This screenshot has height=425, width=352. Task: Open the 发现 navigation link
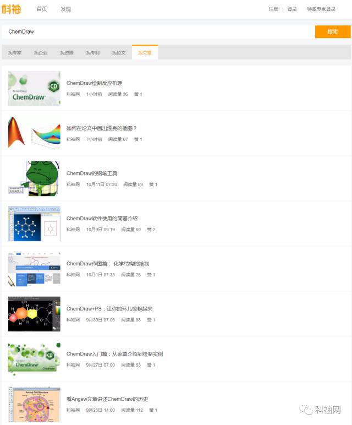[65, 9]
